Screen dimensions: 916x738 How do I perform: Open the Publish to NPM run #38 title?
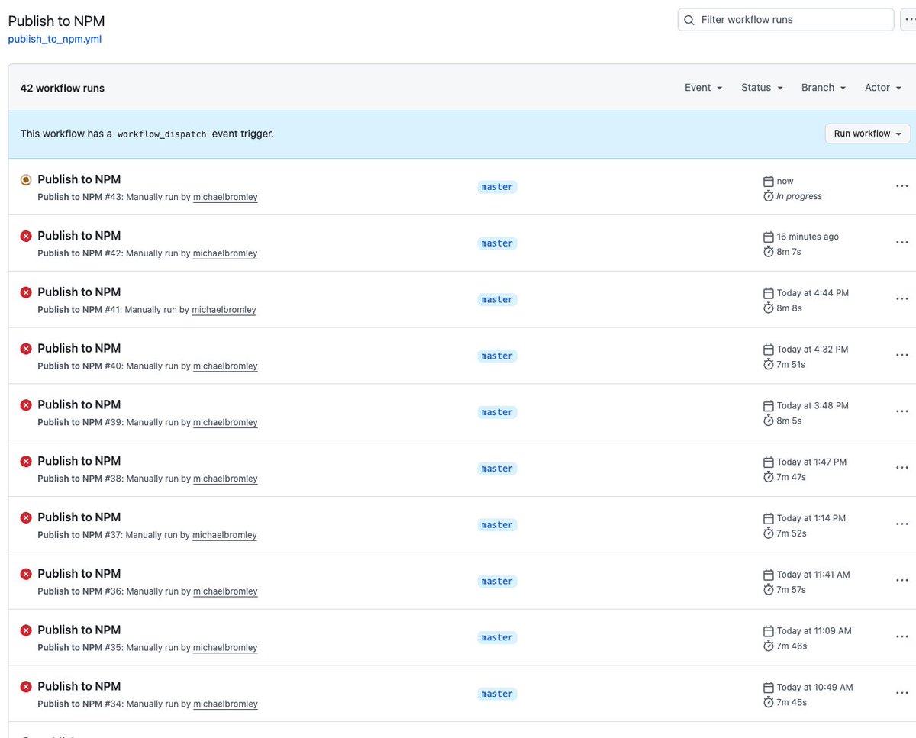79,461
